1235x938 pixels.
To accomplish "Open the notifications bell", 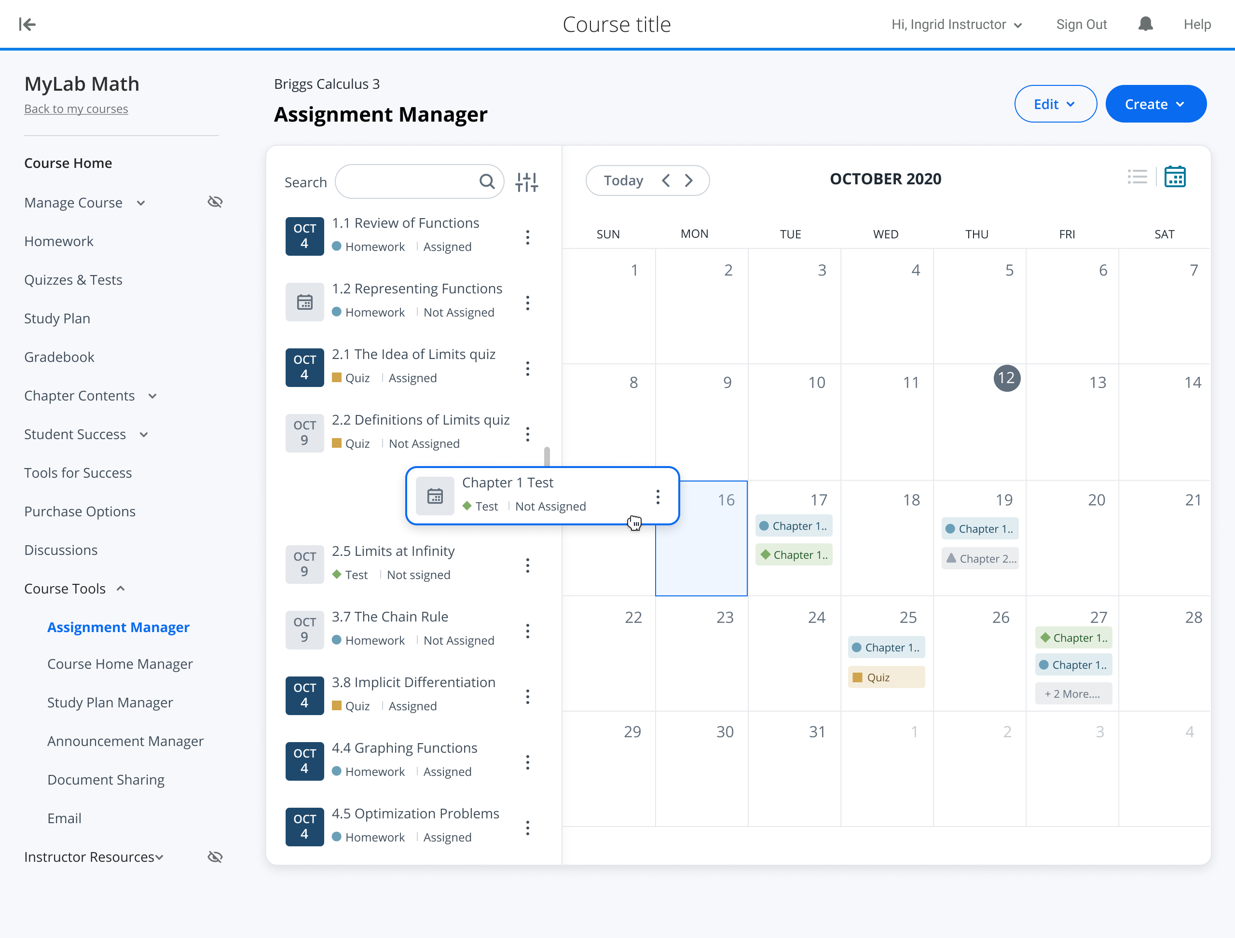I will [1145, 24].
